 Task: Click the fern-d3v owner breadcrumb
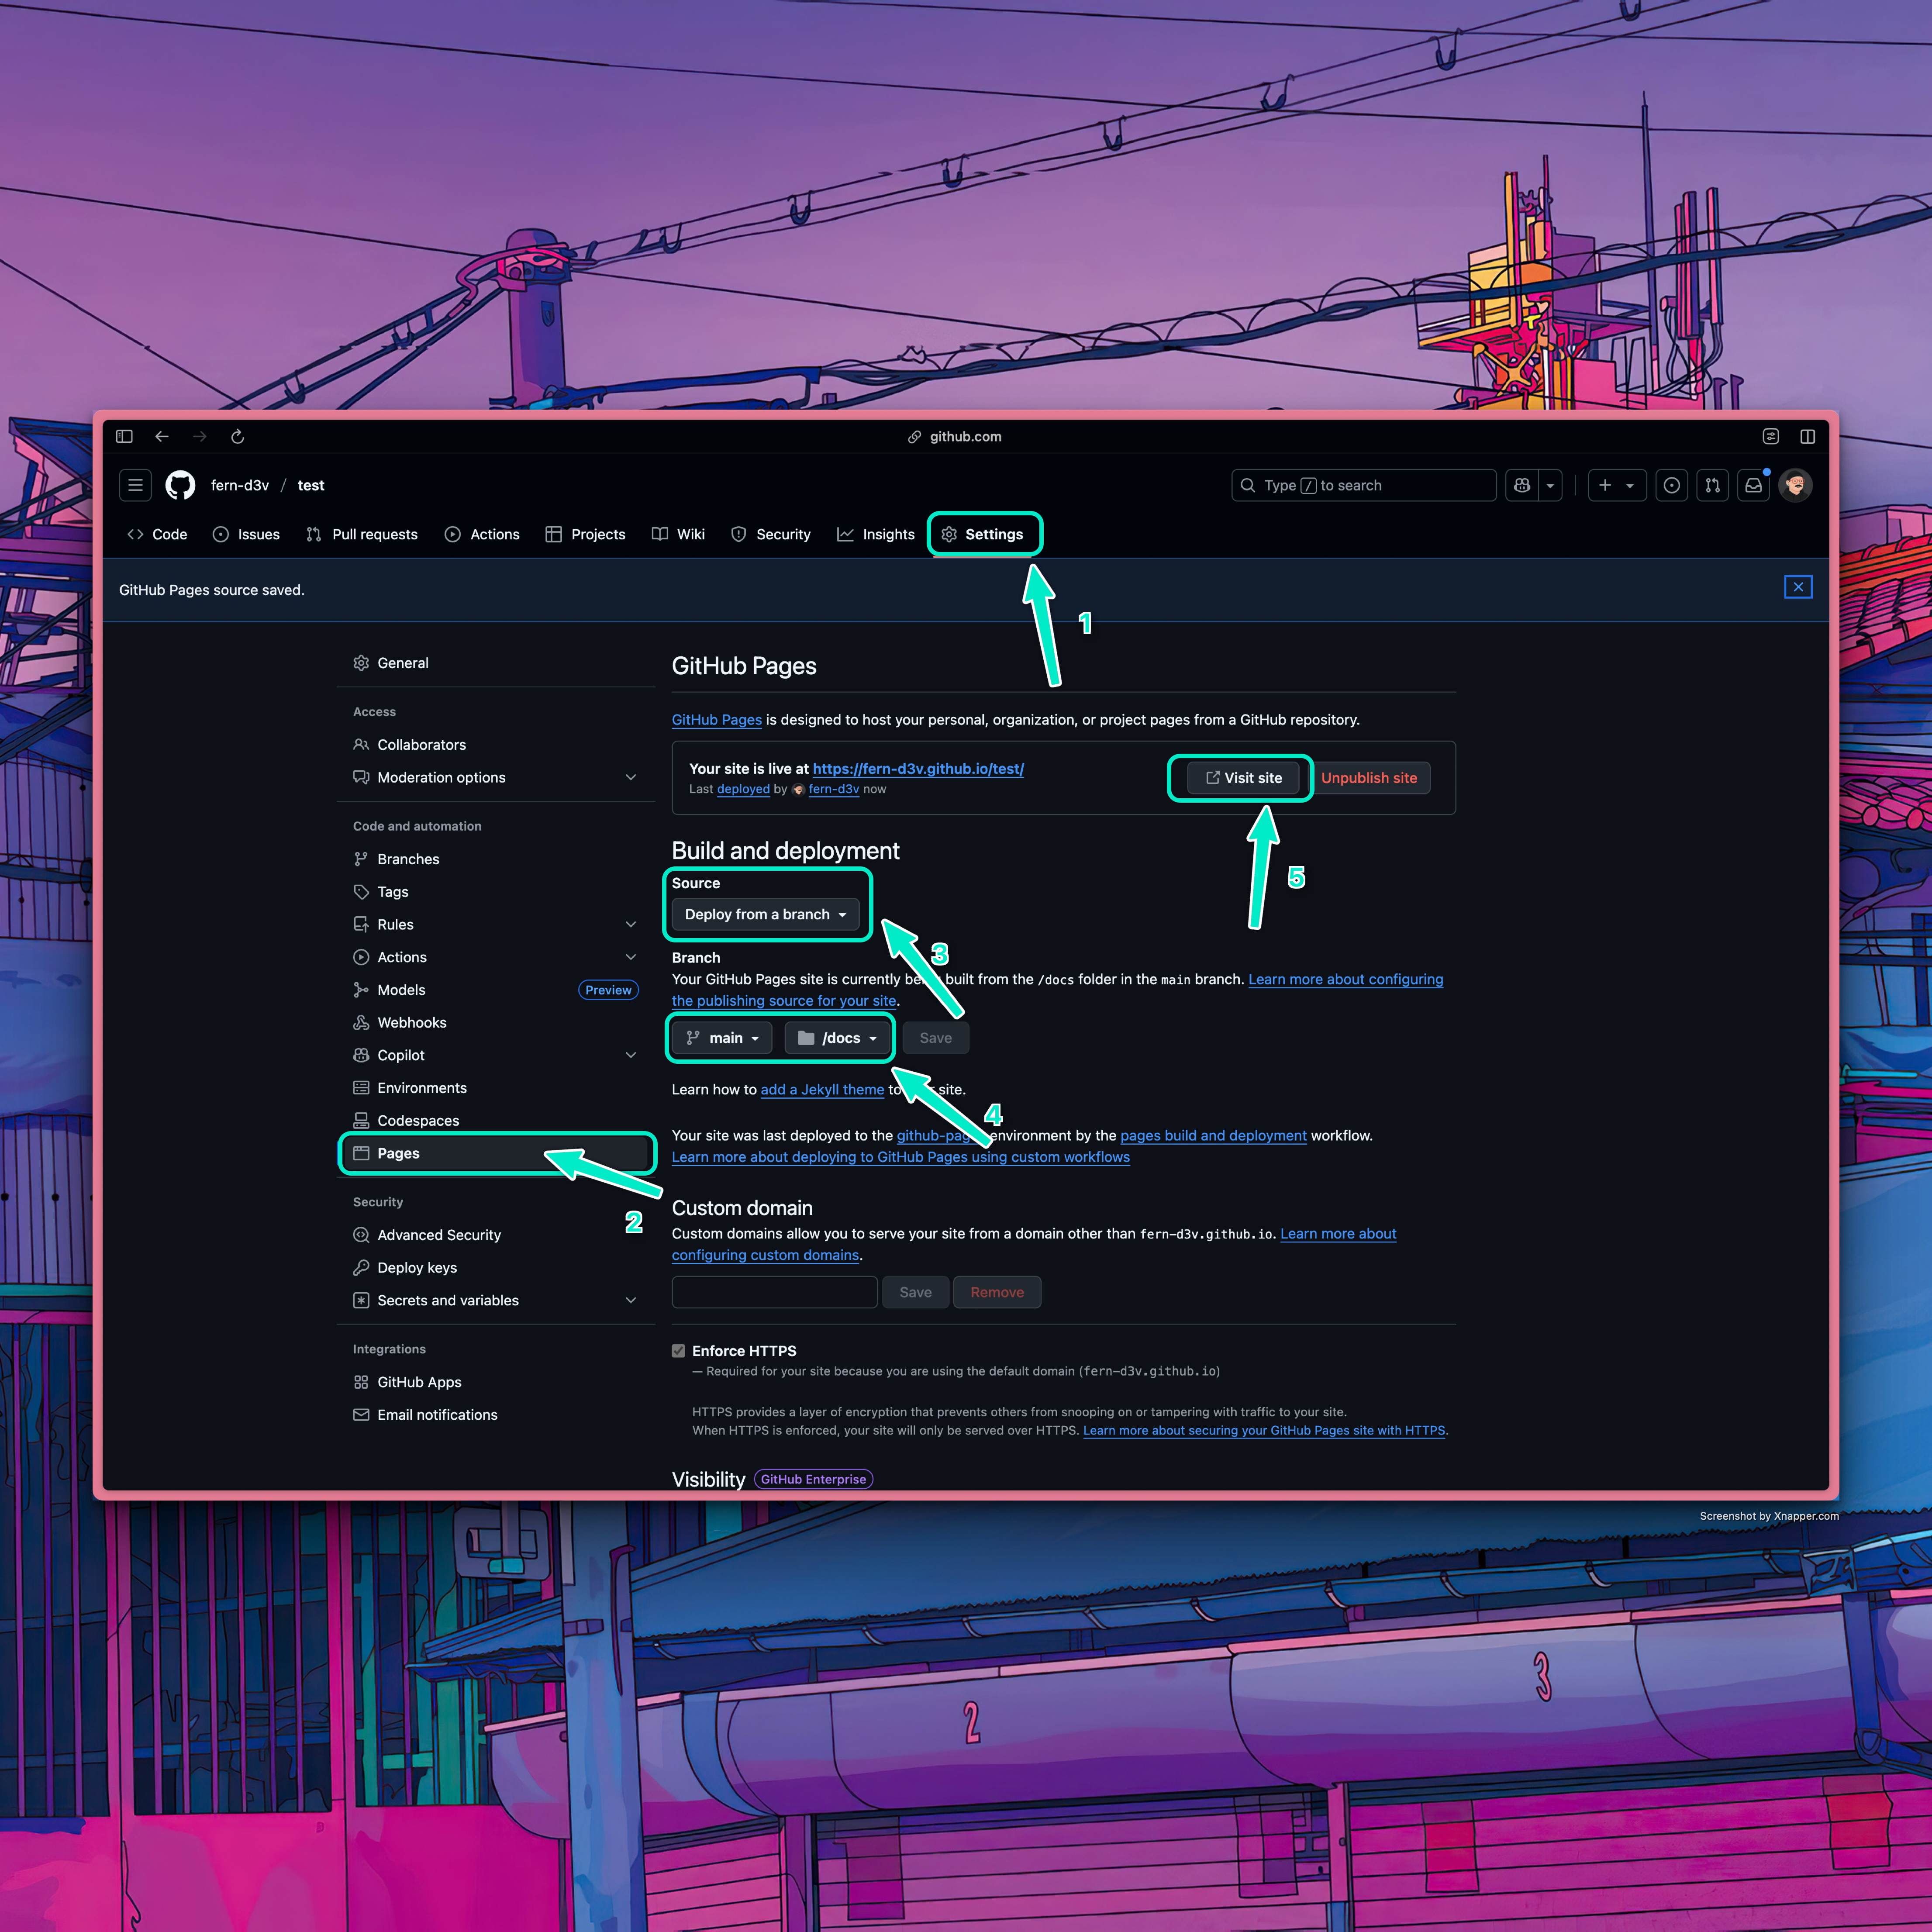[x=240, y=485]
